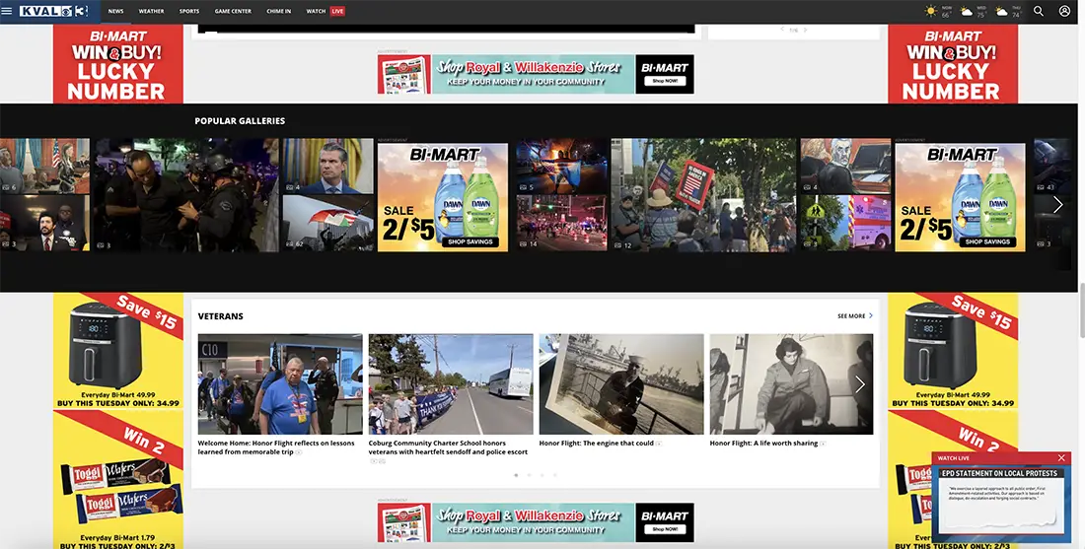The width and height of the screenshot is (1085, 549).
Task: Open Coburg Community Charter School article link
Action: (x=448, y=447)
